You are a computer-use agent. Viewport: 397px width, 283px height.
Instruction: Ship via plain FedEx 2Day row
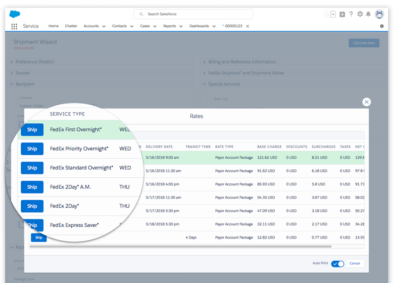(x=32, y=206)
